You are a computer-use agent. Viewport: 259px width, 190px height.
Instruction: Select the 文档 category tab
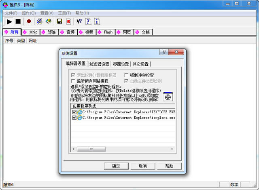click(143, 32)
